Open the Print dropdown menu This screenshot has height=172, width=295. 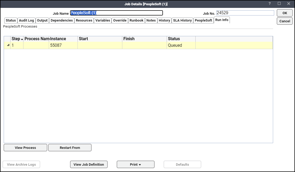(136, 164)
